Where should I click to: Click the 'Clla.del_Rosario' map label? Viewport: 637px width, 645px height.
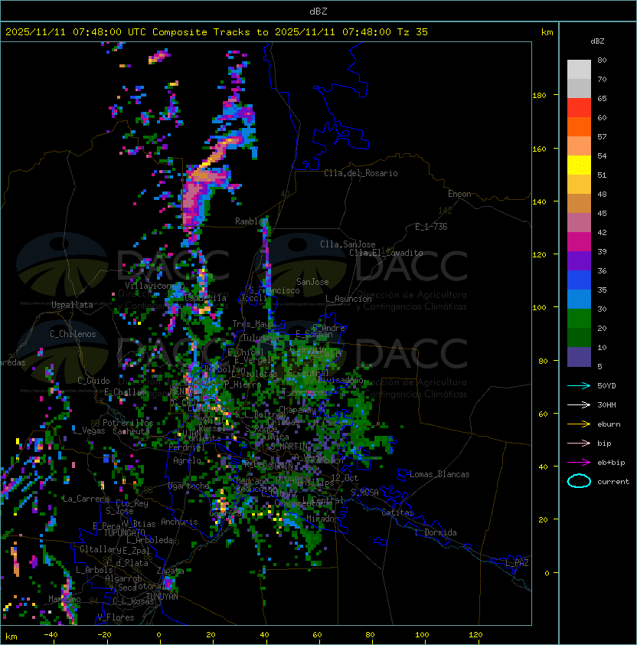[x=361, y=173]
